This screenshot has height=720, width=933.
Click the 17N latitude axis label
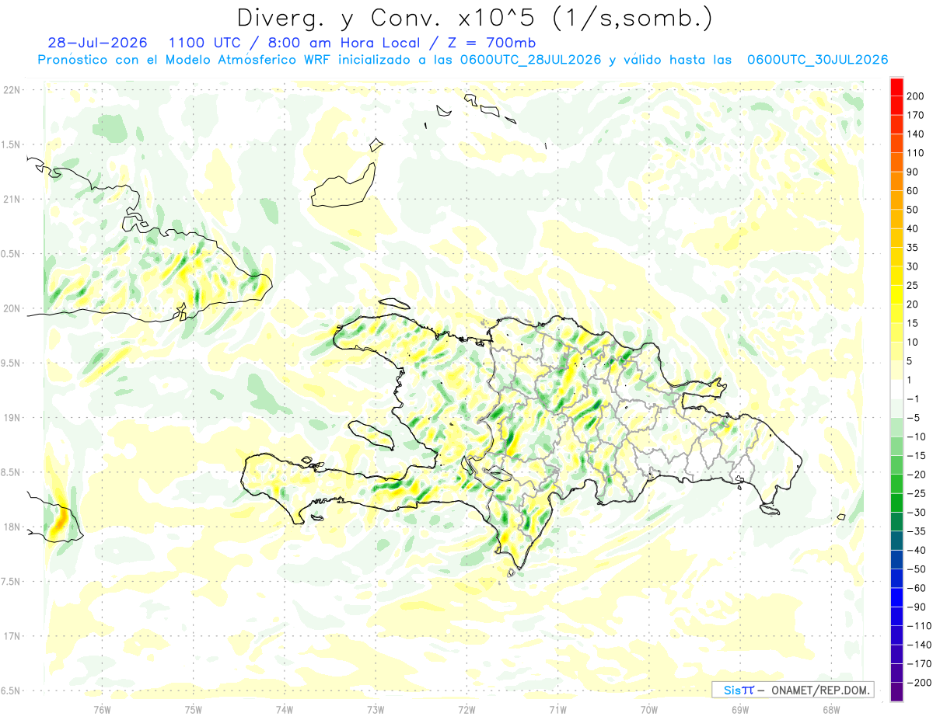point(13,636)
